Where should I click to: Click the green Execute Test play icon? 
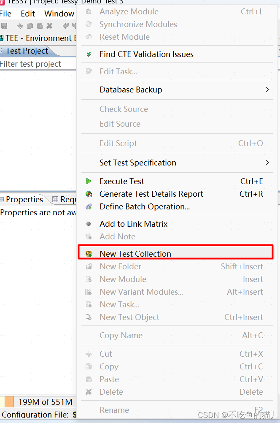(89, 181)
